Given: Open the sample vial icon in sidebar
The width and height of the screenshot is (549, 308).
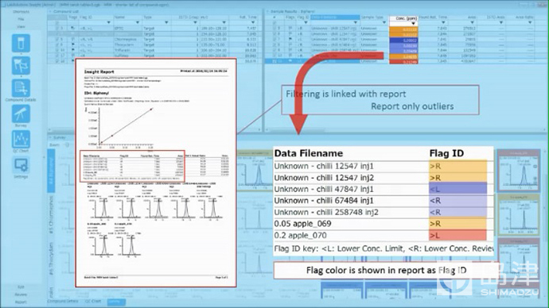Looking at the screenshot, I should 21,44.
